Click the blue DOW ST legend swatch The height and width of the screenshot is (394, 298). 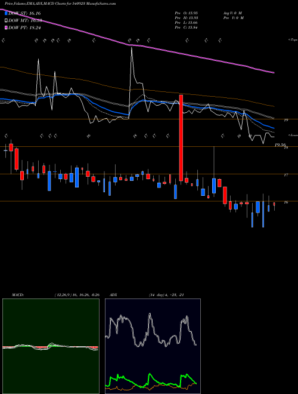coord(7,13)
